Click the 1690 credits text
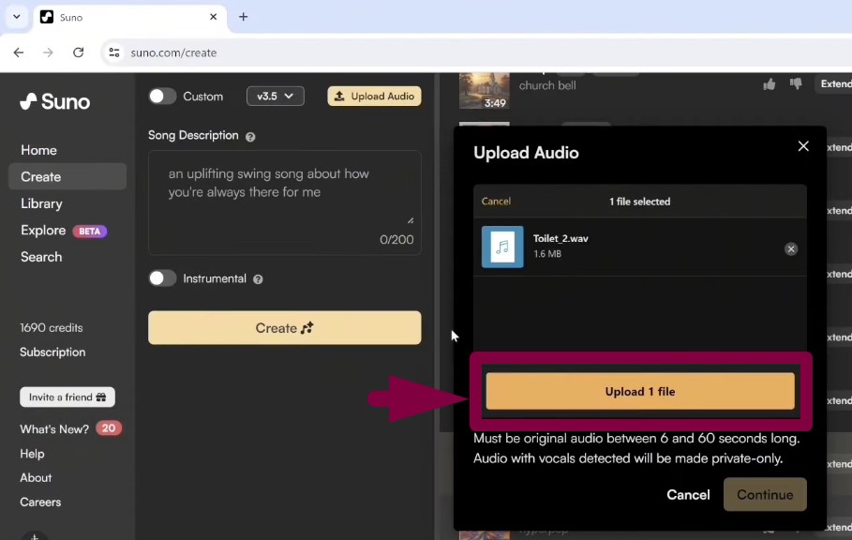This screenshot has width=852, height=540. point(52,327)
